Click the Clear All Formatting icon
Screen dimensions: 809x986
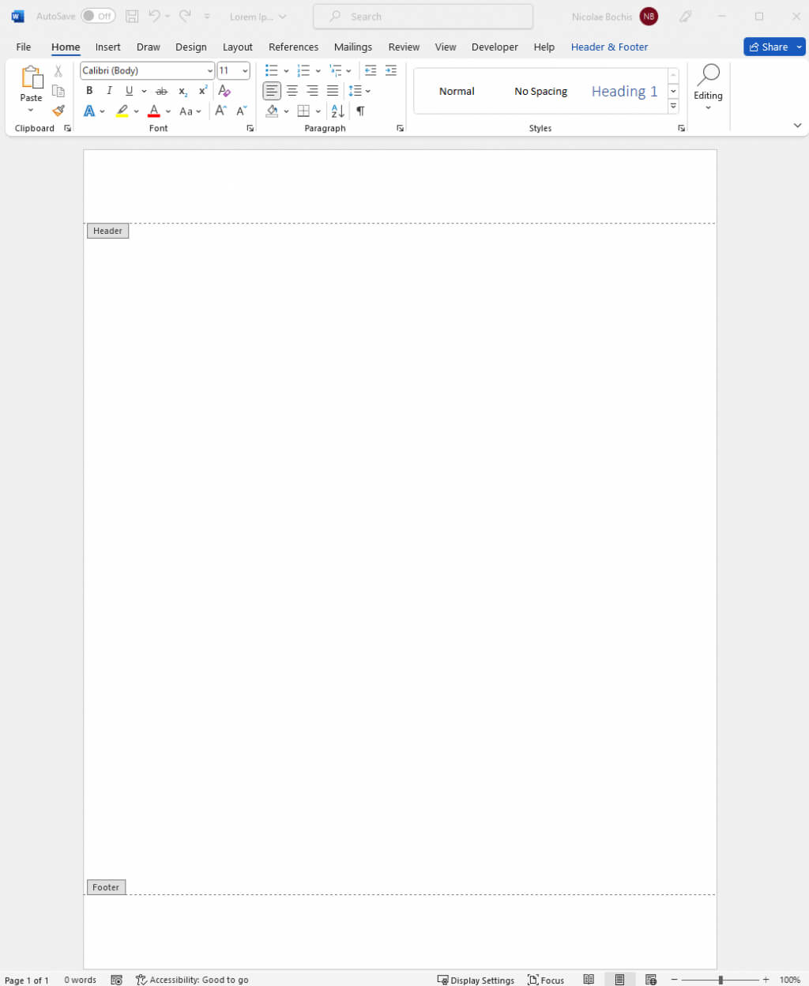[224, 91]
